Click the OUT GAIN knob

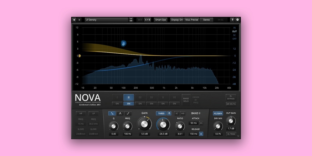(231, 121)
